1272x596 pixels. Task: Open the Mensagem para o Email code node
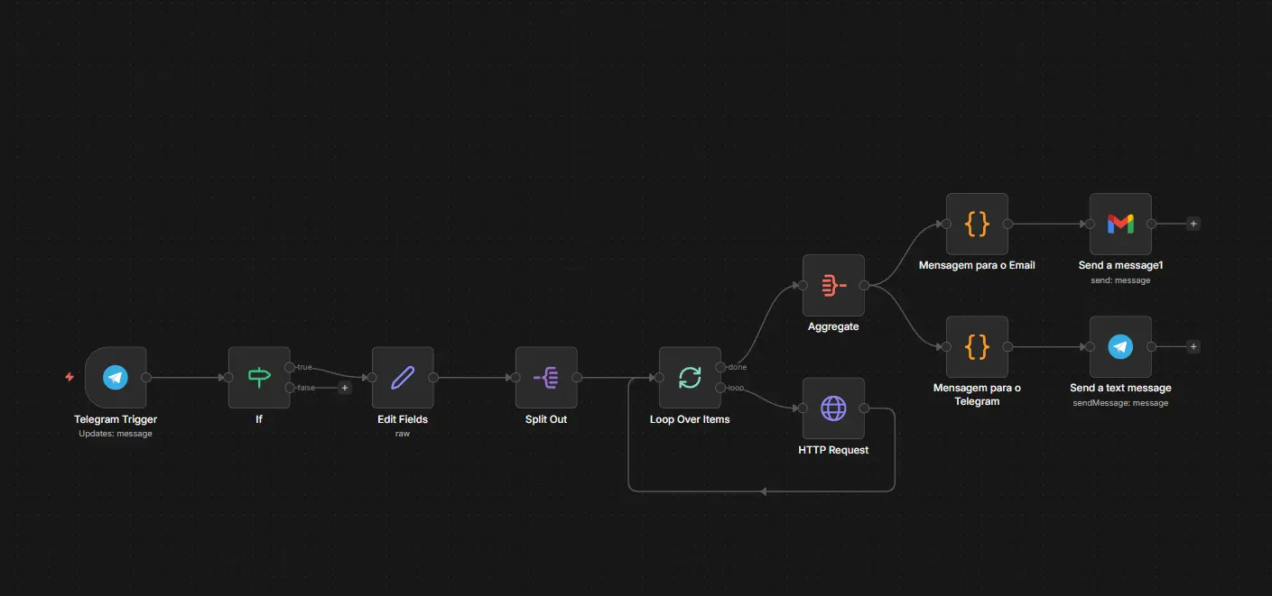[x=977, y=224]
